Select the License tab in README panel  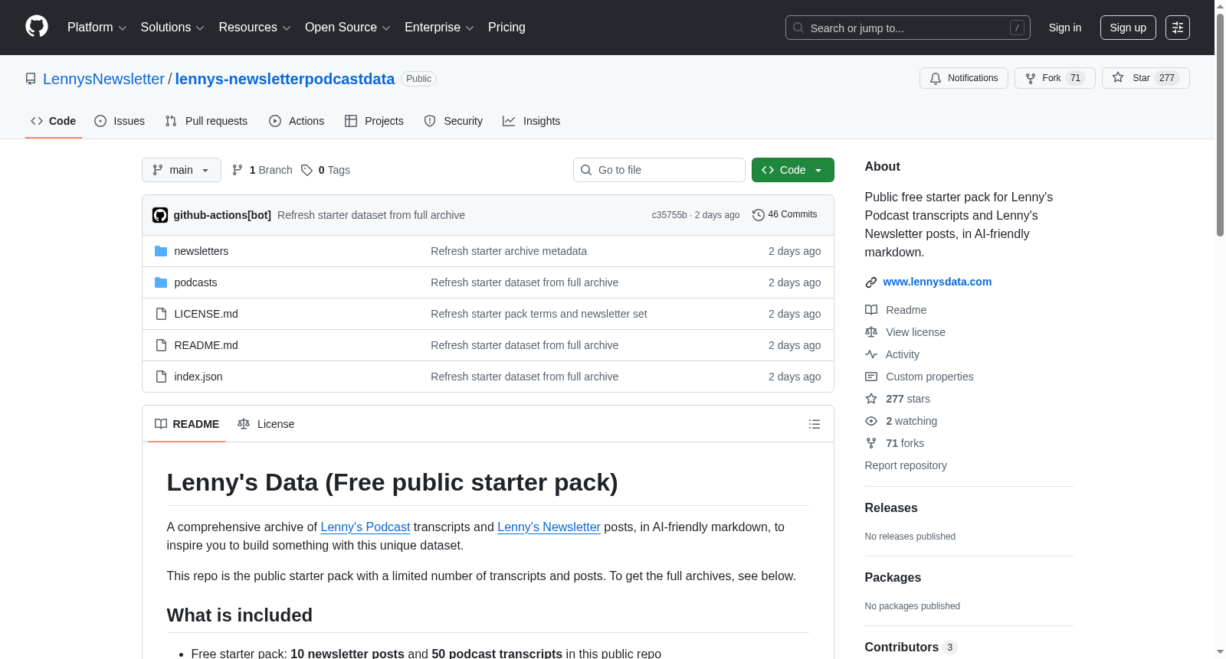(266, 424)
